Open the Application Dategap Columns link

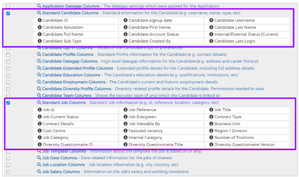[71, 6]
